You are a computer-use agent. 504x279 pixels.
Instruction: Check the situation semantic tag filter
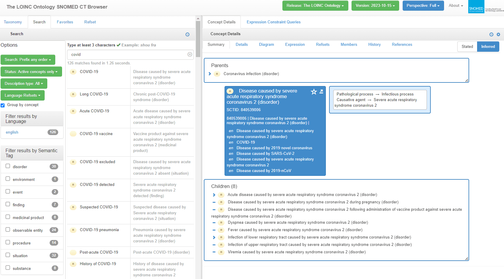[8, 255]
